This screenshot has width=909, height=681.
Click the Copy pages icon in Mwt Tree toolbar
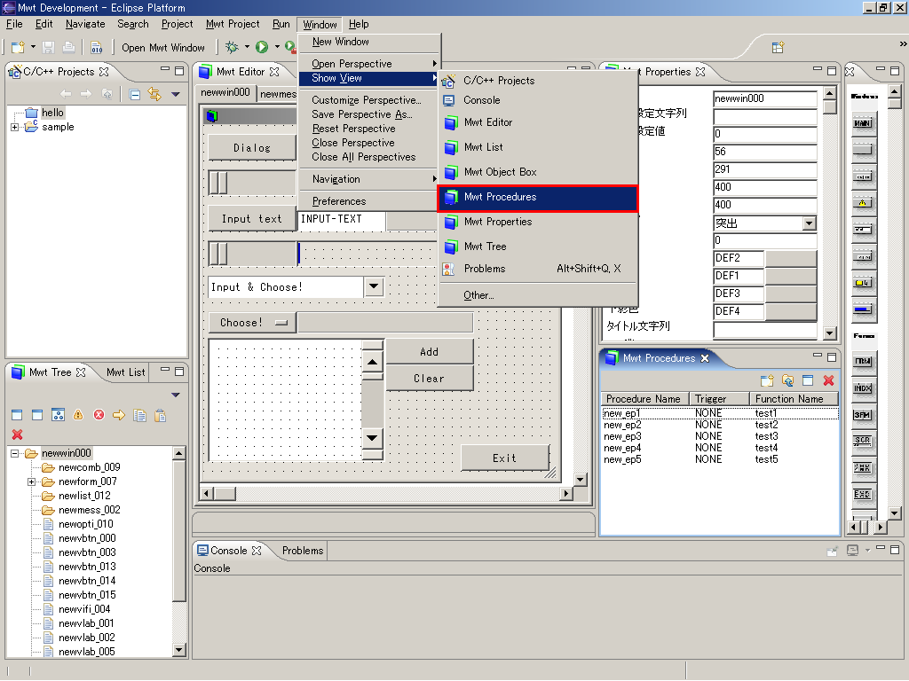pos(139,415)
